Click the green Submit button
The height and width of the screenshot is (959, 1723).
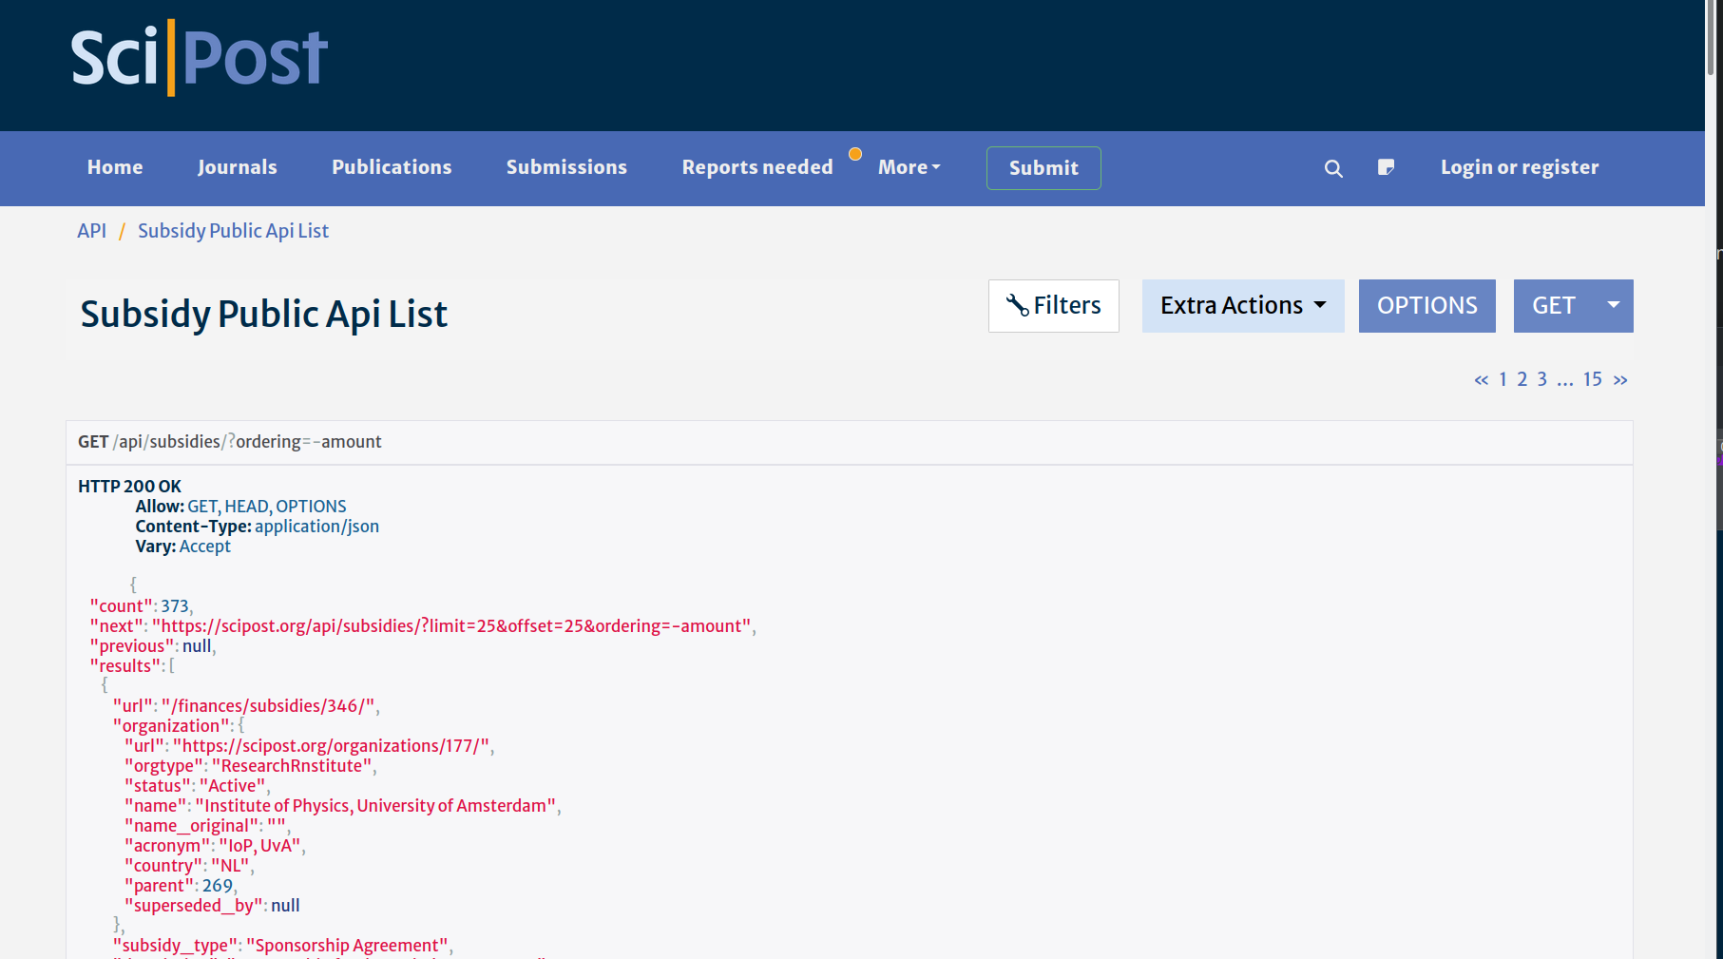coord(1043,168)
